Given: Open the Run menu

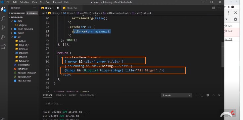Looking at the screenshot, I should (x=48, y=2).
